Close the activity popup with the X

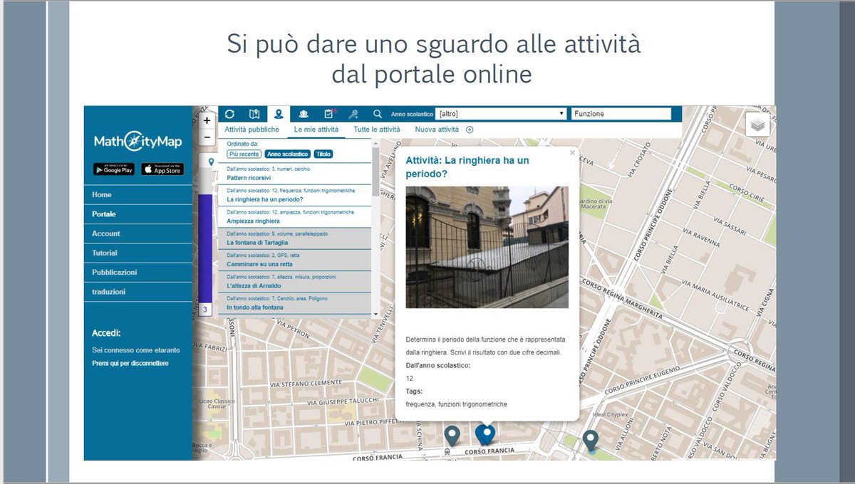point(571,152)
